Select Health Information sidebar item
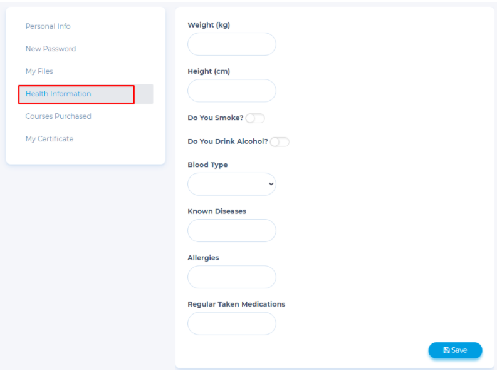Viewport: 497px width, 371px height. tap(58, 94)
